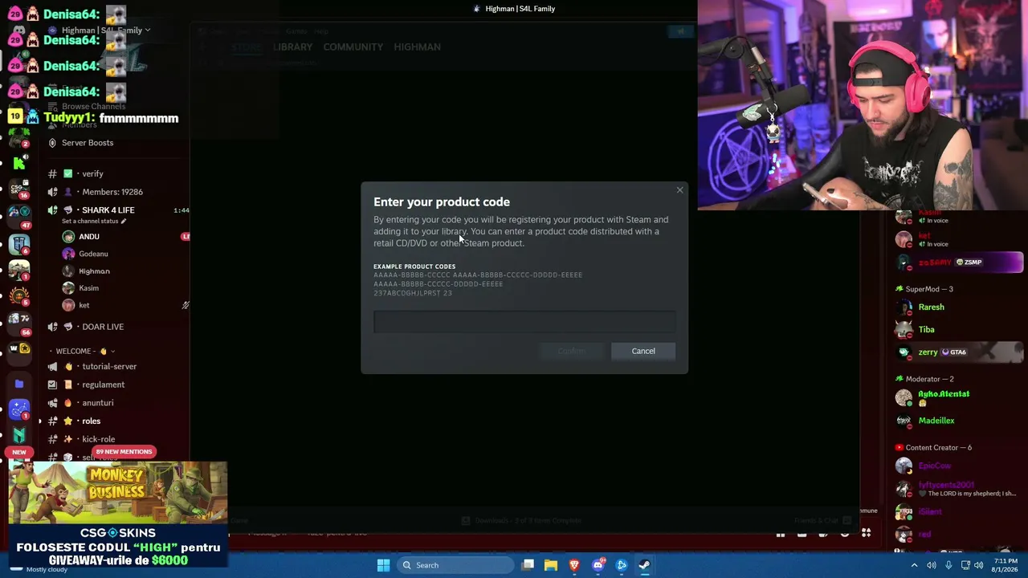
Task: Open the Steam LIBRARY tab
Action: coord(292,47)
